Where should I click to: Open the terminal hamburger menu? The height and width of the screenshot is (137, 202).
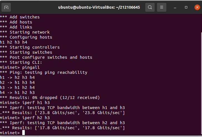162,7
